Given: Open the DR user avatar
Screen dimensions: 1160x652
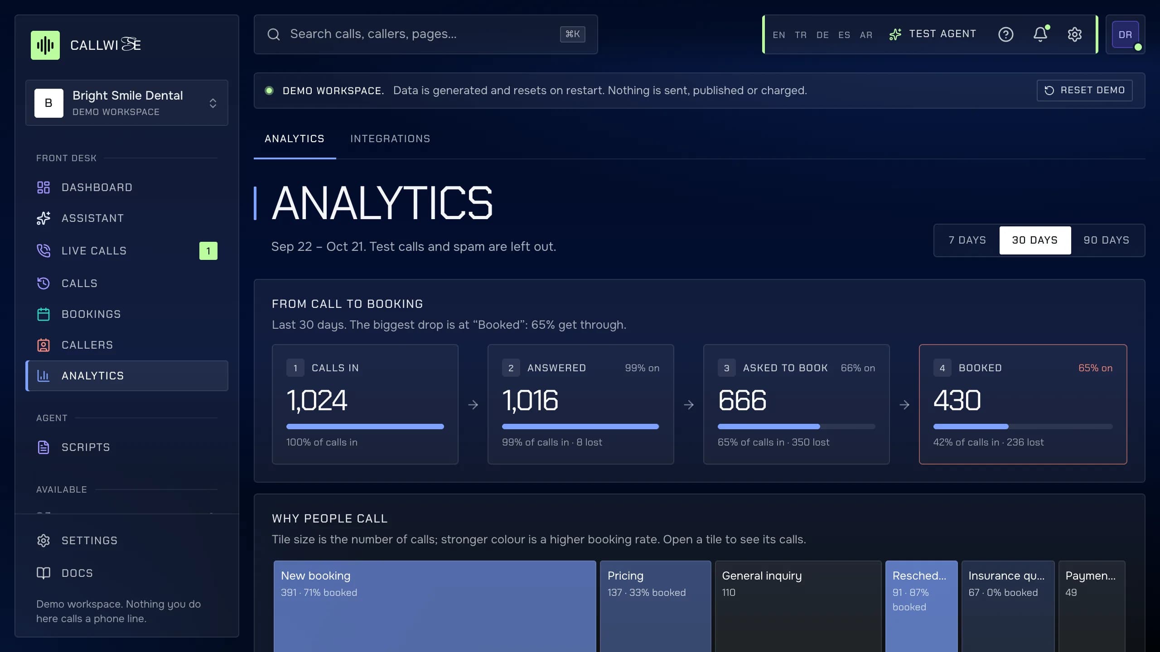Looking at the screenshot, I should 1126,34.
